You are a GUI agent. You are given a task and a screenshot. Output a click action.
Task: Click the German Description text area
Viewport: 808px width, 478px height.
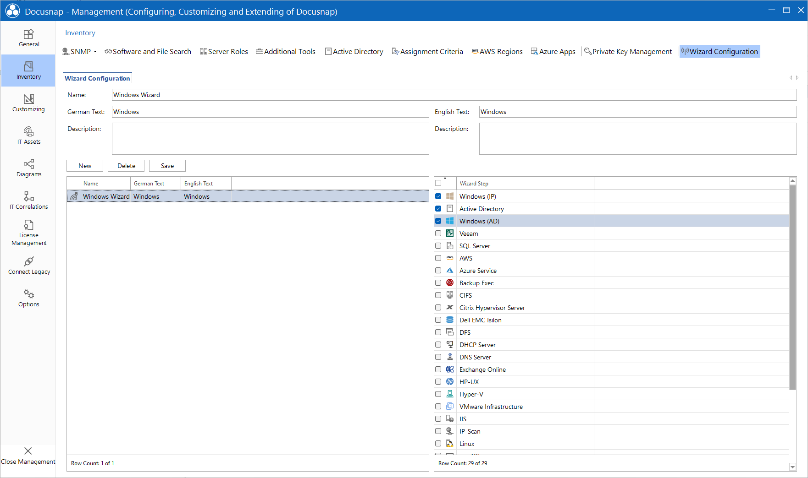point(270,139)
